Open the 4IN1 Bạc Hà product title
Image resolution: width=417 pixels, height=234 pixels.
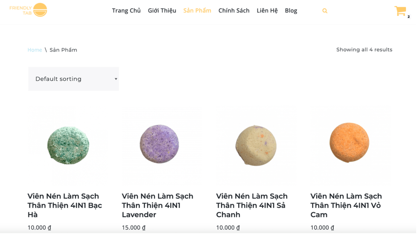[64, 205]
